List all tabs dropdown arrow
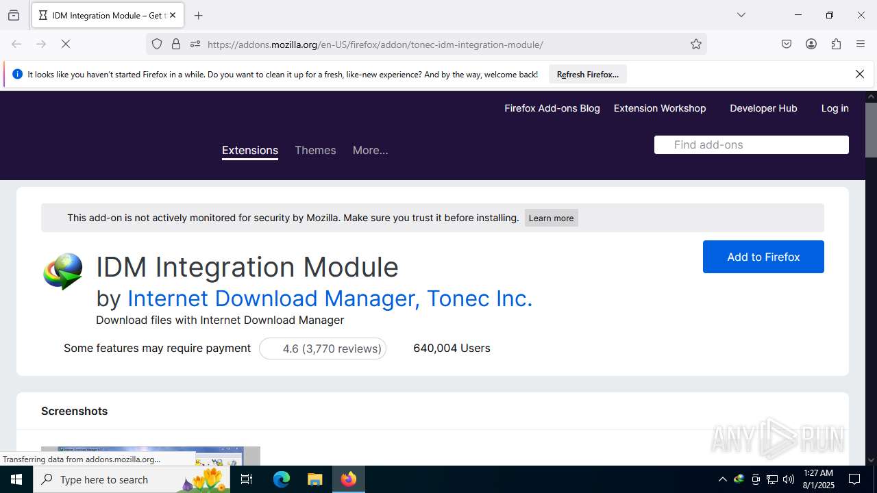This screenshot has width=877, height=493. [741, 15]
